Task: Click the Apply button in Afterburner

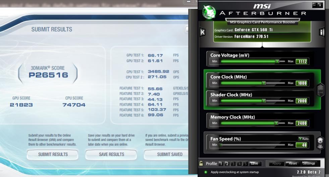Action: (x=277, y=163)
